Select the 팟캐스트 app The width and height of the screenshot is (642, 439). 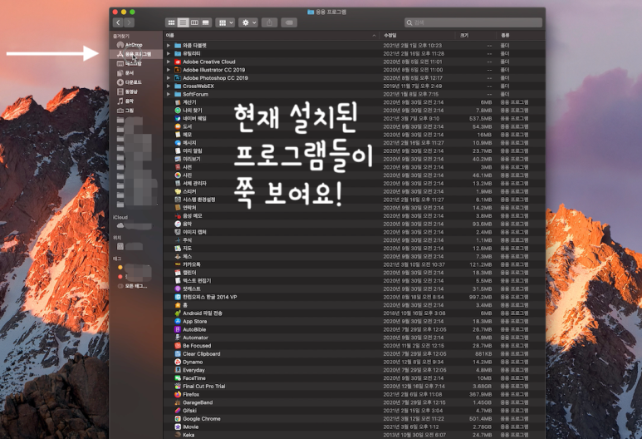188,289
